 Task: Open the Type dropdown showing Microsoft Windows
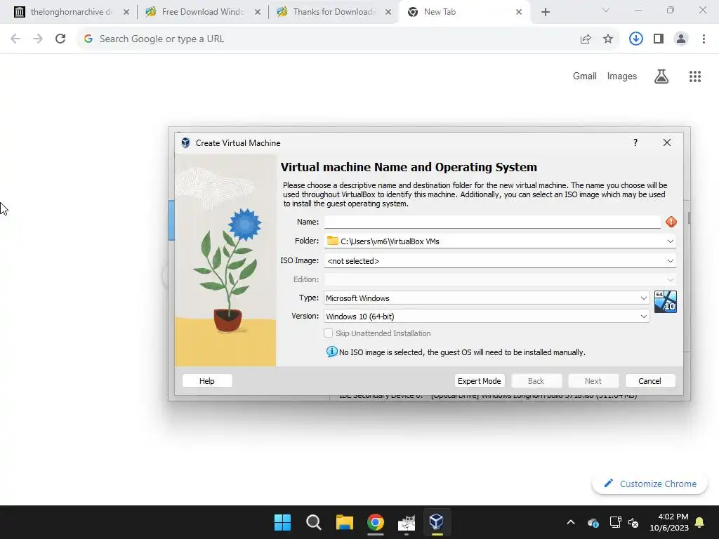click(487, 298)
